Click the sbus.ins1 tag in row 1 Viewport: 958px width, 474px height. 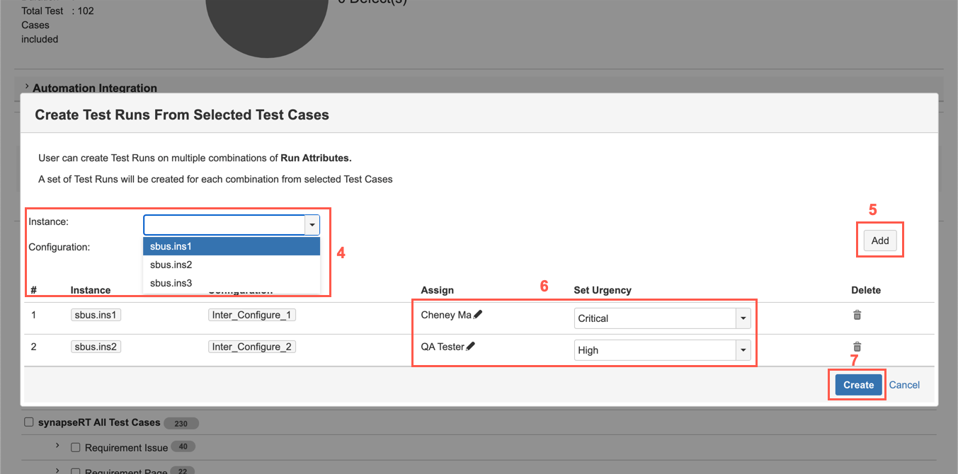(x=96, y=315)
